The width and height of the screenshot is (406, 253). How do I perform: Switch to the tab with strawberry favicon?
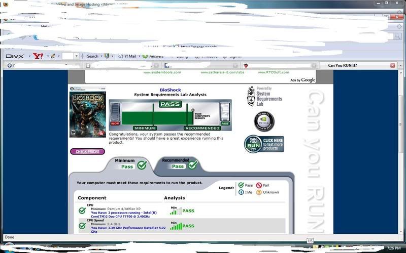click(x=279, y=66)
